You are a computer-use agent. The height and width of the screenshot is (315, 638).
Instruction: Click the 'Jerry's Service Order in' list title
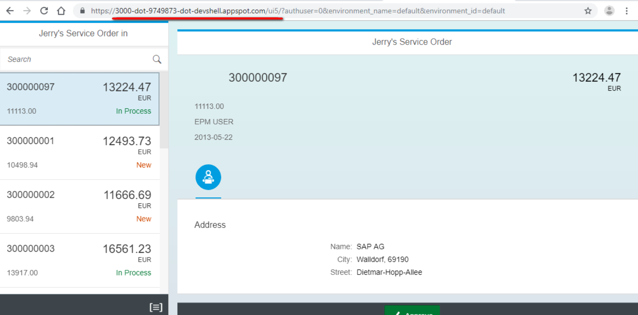[x=83, y=33]
